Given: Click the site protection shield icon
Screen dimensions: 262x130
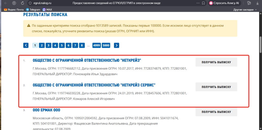Looking at the screenshot, I should pos(30,3).
